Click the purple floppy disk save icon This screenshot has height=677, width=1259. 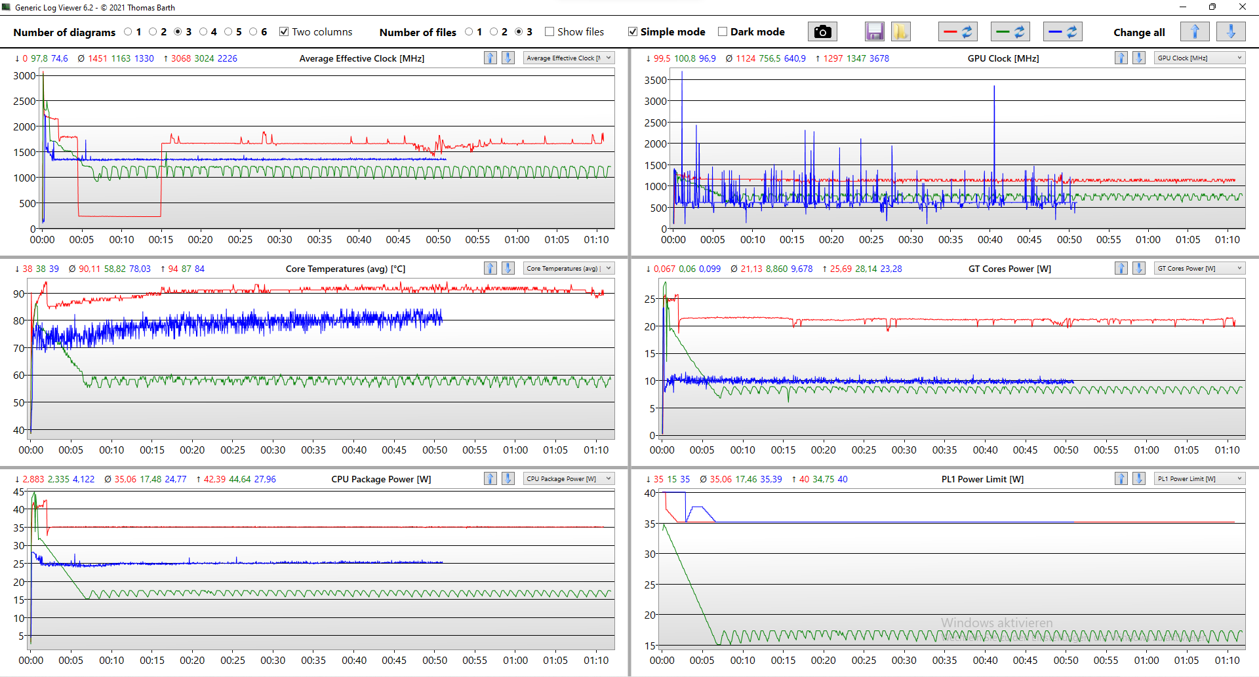[x=874, y=31]
